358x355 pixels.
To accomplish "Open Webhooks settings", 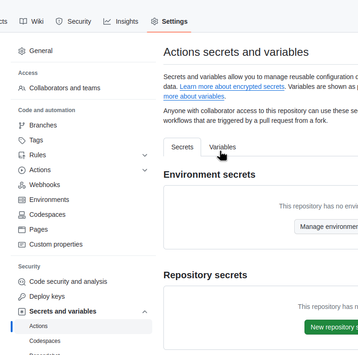I will tap(83, 185).
